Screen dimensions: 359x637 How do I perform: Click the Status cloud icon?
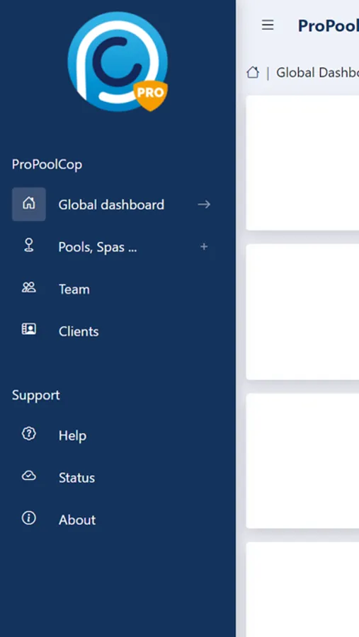click(29, 476)
